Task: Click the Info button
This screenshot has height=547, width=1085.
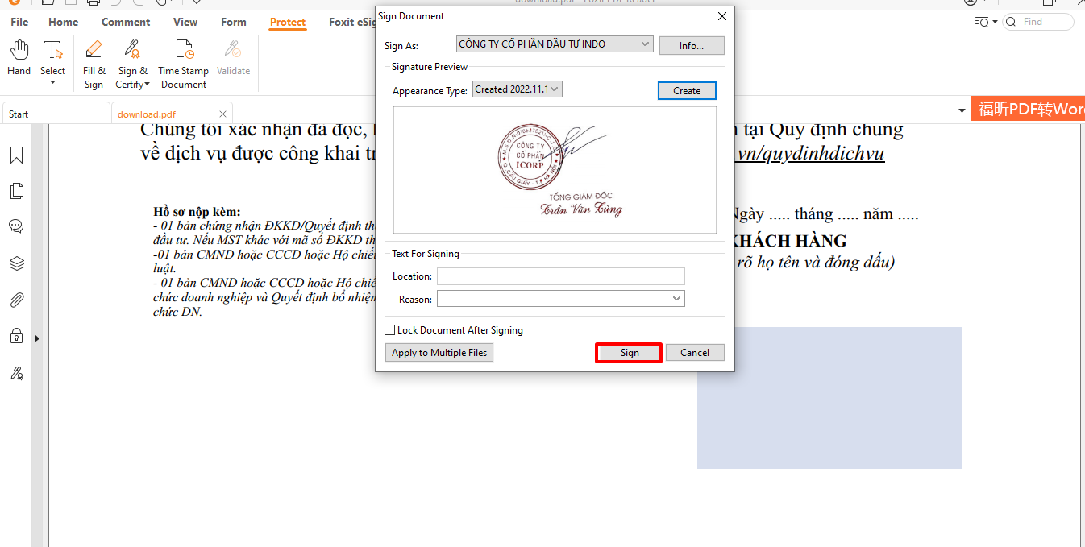Action: tap(691, 45)
